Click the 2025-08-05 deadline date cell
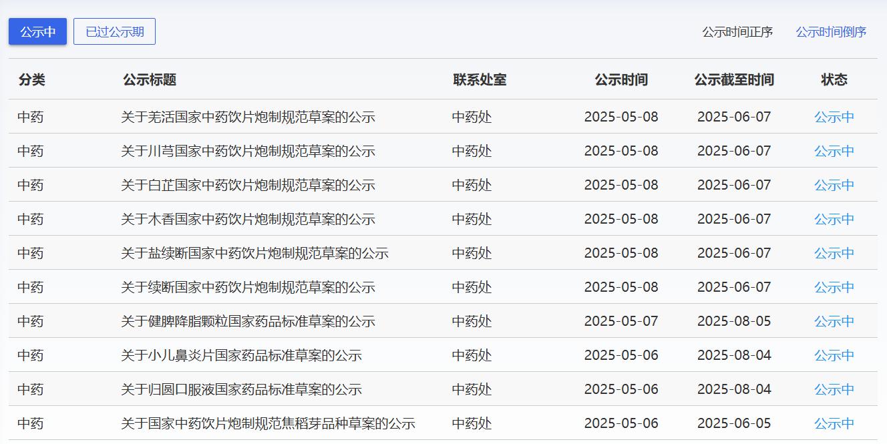Image resolution: width=887 pixels, height=444 pixels. tap(733, 321)
